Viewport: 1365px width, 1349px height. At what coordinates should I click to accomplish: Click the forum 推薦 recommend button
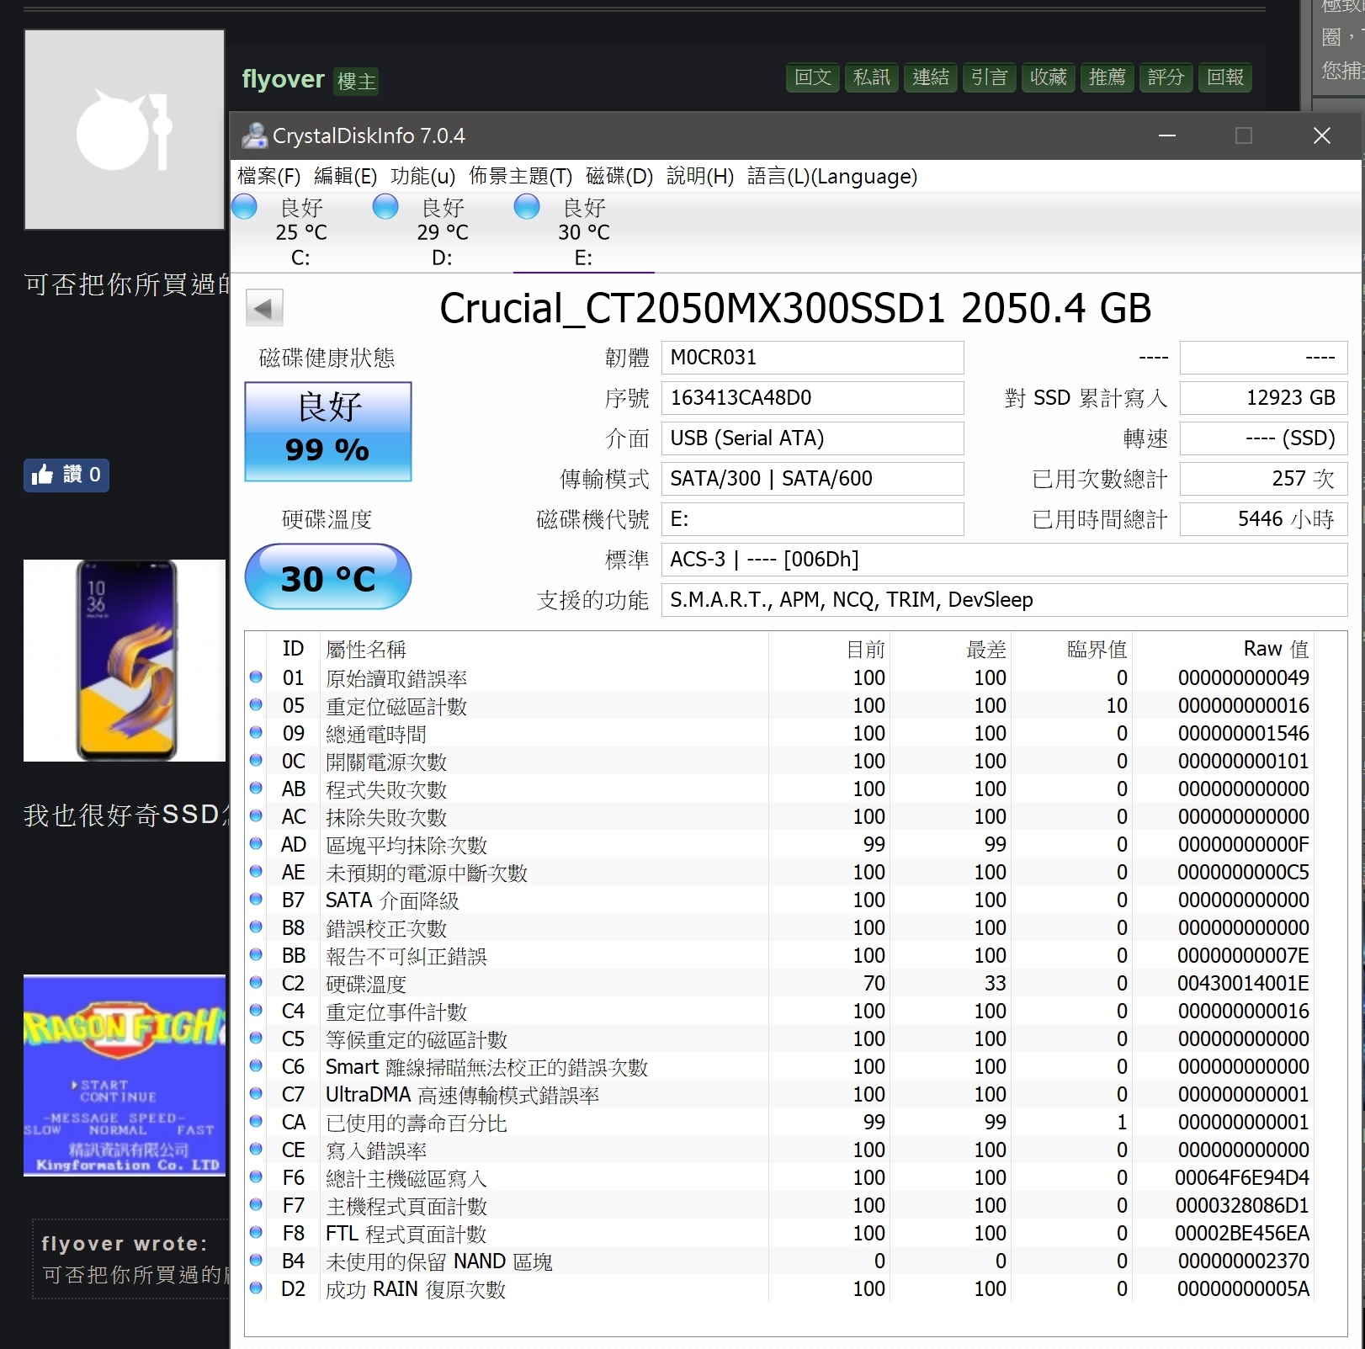[x=1107, y=77]
